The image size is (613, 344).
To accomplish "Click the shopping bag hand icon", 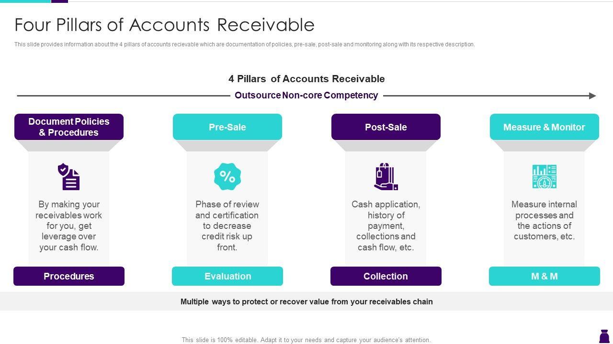I will pyautogui.click(x=386, y=177).
